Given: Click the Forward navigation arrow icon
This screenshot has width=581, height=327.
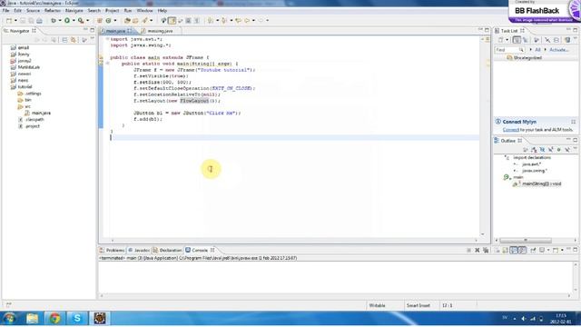Looking at the screenshot, I should 261,20.
